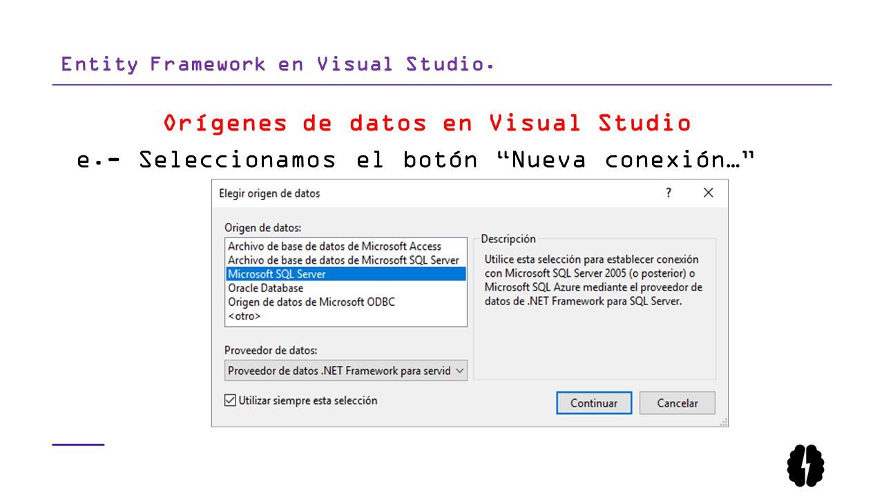Screen dimensions: 884x497
Task: Choose the '<otro>' data source entry
Action: pyautogui.click(x=346, y=315)
